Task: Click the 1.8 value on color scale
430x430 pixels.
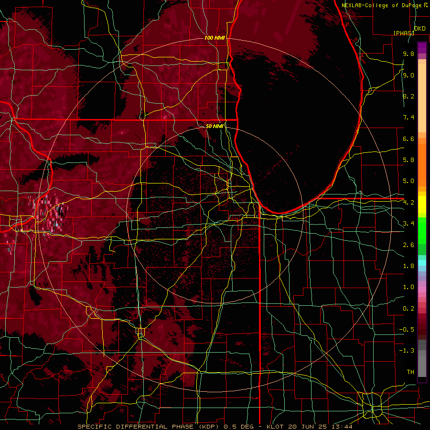Action: (408, 266)
